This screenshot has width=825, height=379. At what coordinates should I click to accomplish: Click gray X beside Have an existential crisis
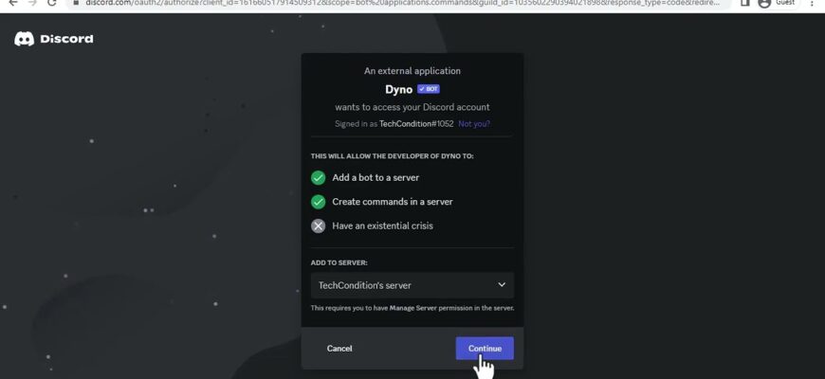318,226
